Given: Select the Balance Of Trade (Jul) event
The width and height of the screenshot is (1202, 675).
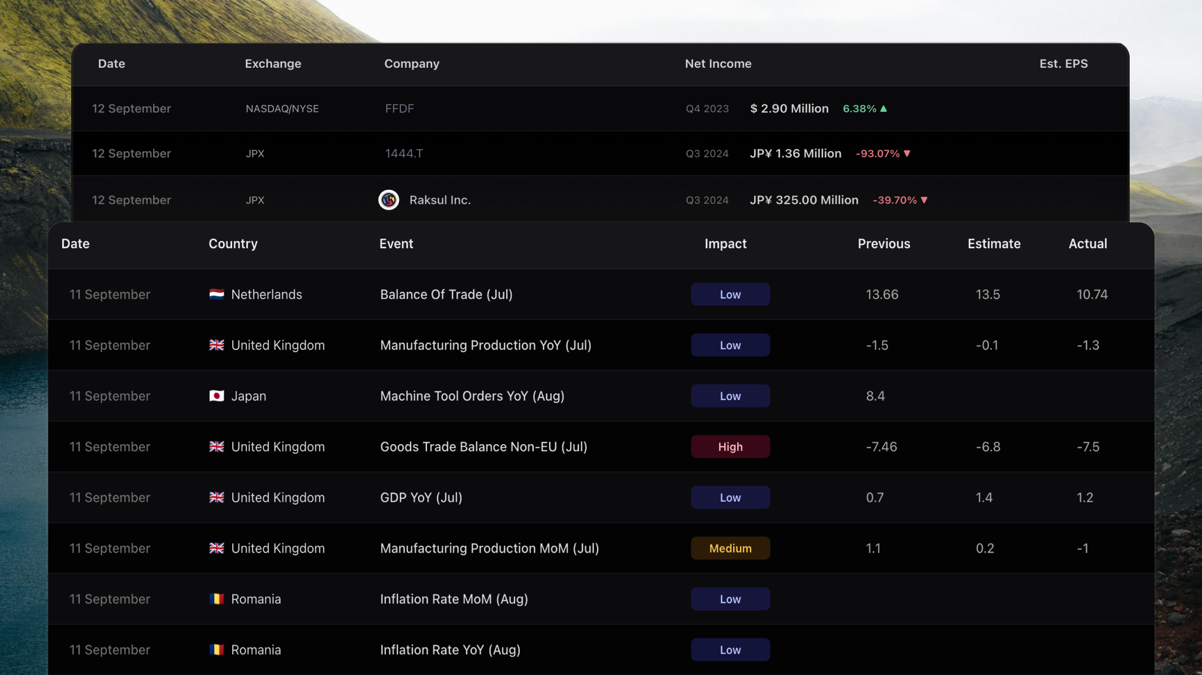Looking at the screenshot, I should click(x=446, y=294).
